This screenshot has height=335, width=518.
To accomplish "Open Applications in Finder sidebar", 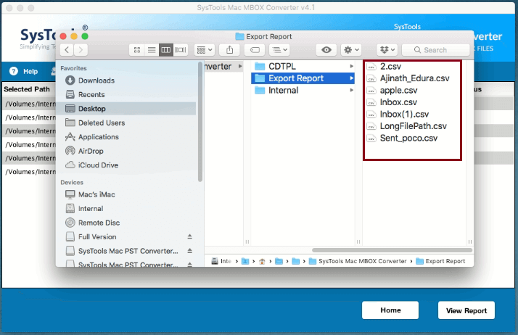I will point(92,137).
